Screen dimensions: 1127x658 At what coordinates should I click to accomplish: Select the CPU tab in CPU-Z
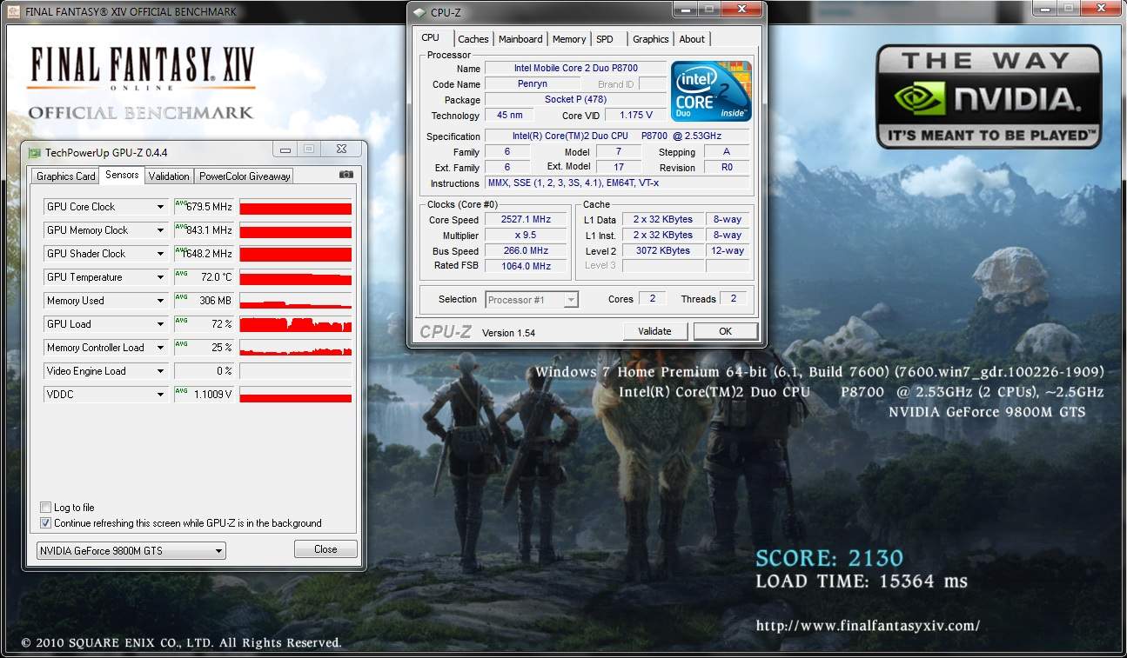(431, 37)
